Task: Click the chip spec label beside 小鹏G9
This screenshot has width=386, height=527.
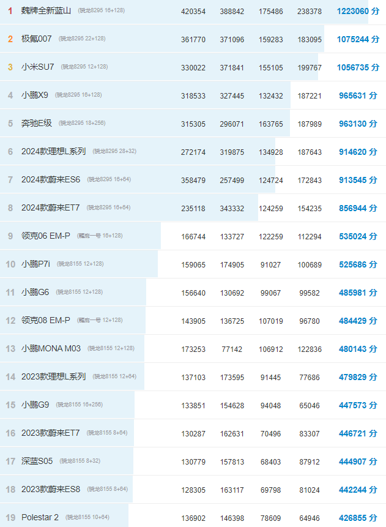Action: click(80, 405)
